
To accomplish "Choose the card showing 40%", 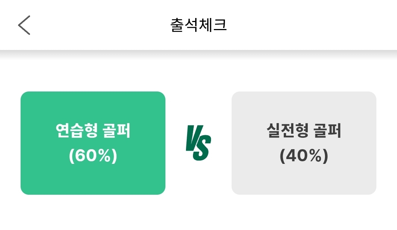I will [304, 143].
